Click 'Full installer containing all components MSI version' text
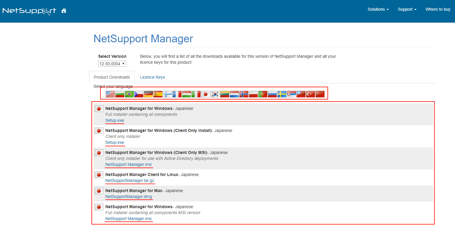The height and width of the screenshot is (229, 455). 153,213
